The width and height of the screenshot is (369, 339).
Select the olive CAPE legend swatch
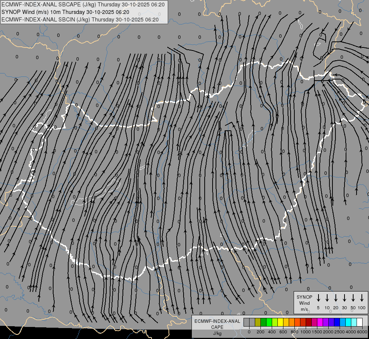258,322
